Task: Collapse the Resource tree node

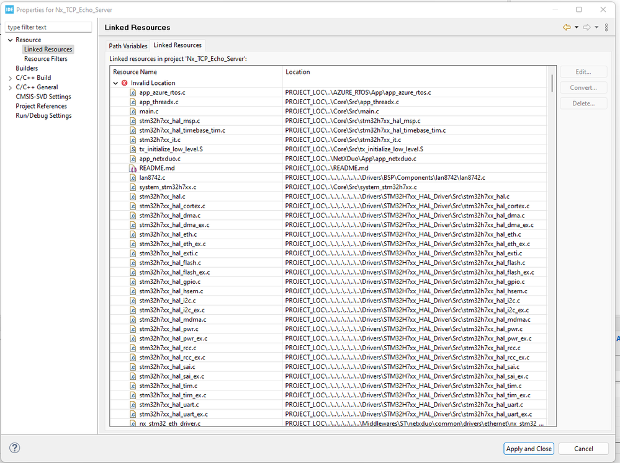Action: click(x=10, y=40)
